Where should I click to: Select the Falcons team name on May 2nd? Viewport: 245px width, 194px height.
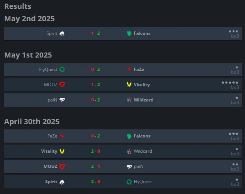pos(142,33)
